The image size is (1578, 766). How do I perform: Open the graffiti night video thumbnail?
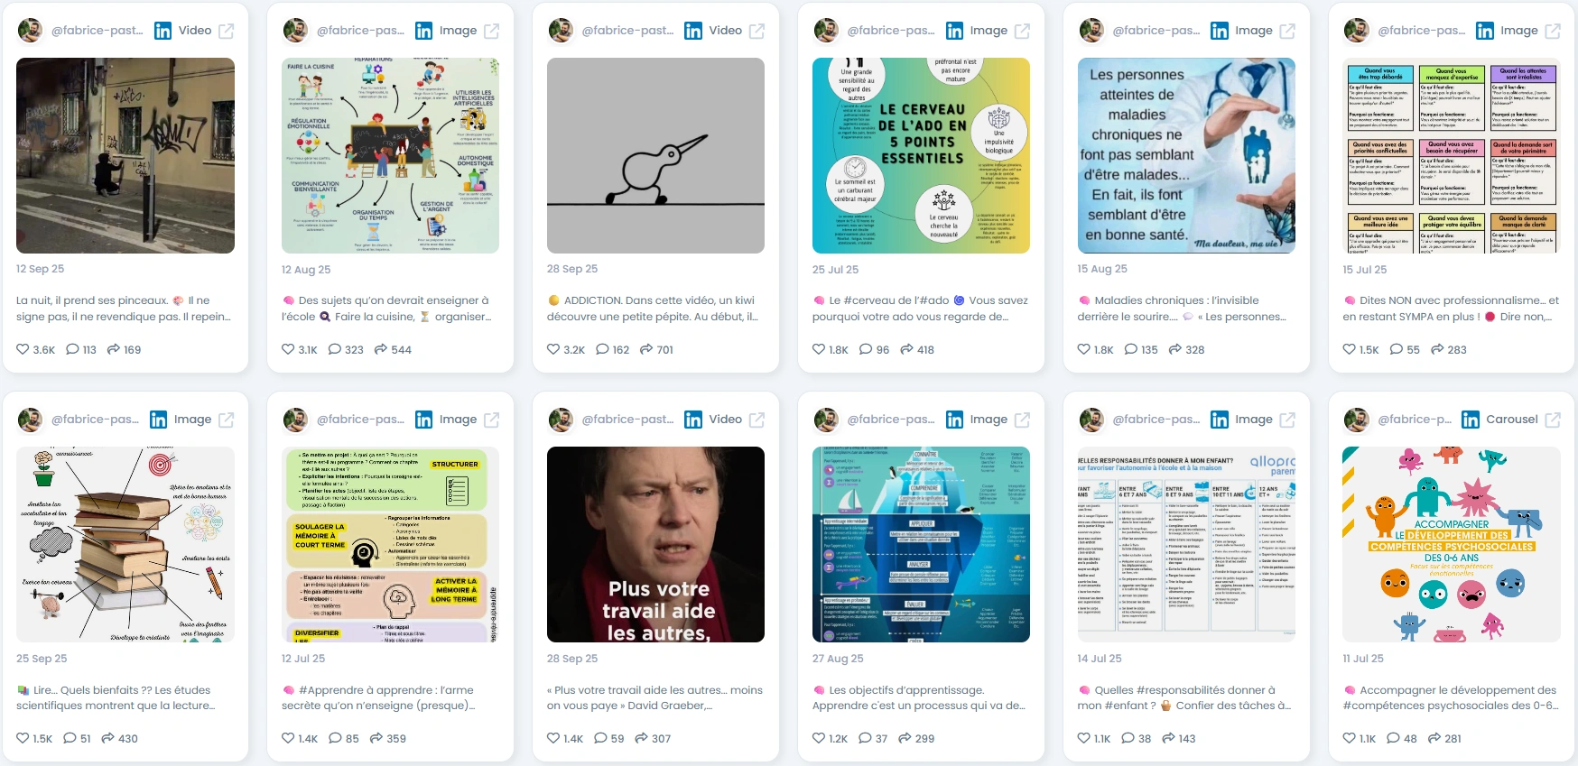coord(125,155)
